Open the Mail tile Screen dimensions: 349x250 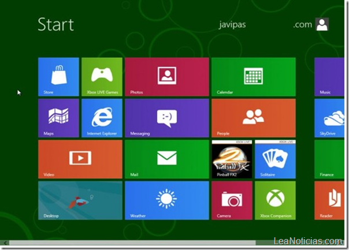[x=167, y=159]
